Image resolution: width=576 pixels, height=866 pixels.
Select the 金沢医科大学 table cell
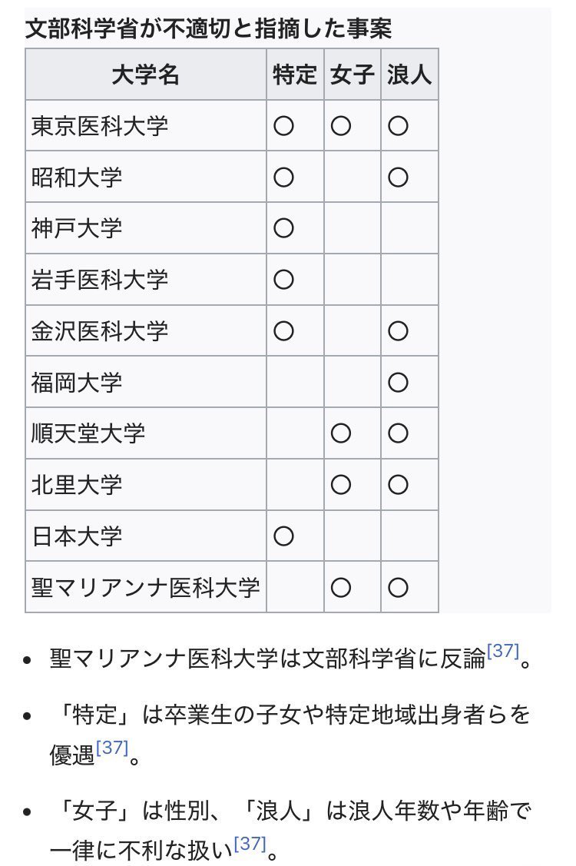click(146, 331)
